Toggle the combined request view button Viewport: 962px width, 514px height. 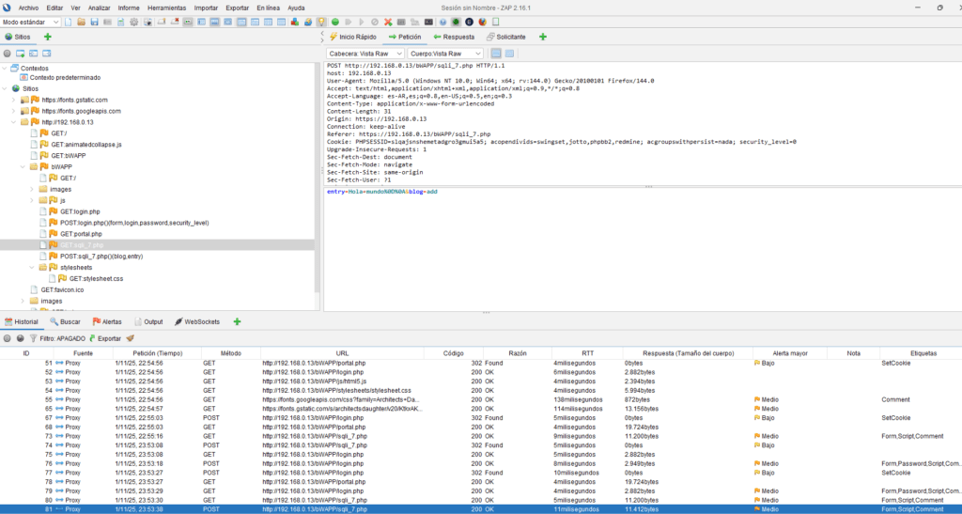point(509,54)
